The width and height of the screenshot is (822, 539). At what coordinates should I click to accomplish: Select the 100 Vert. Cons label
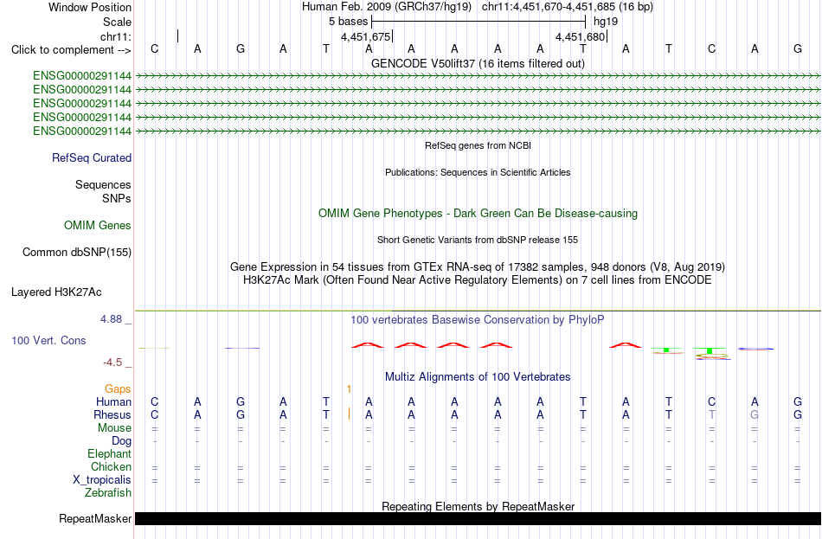pyautogui.click(x=48, y=340)
